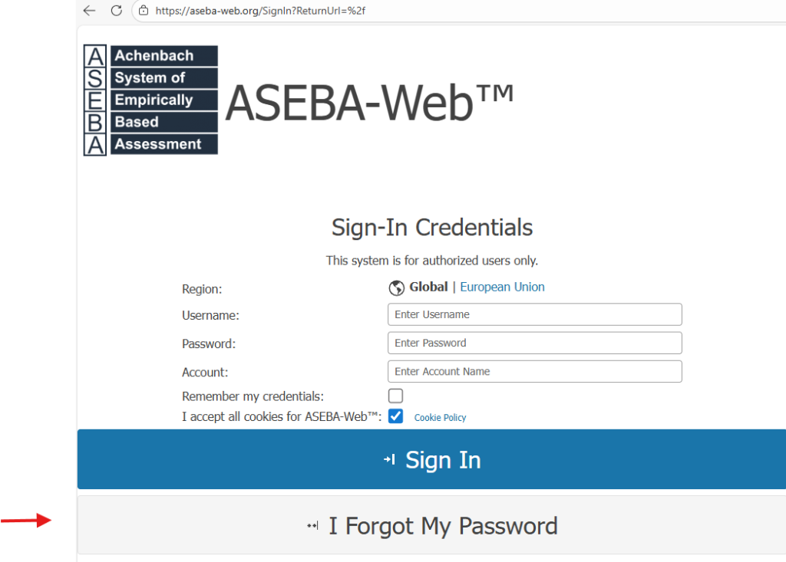Click the Enter Account Name field
Image resolution: width=786 pixels, height=562 pixels.
tap(534, 371)
